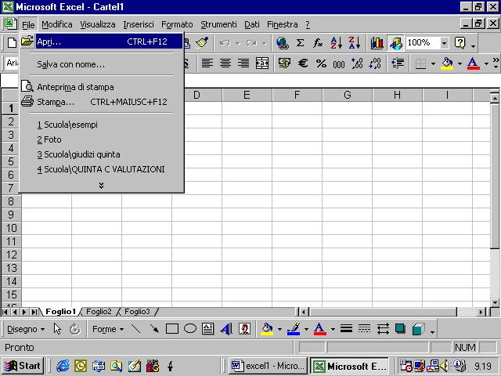The width and height of the screenshot is (501, 376).
Task: Select the drawing pointer arrow tool
Action: 57,329
